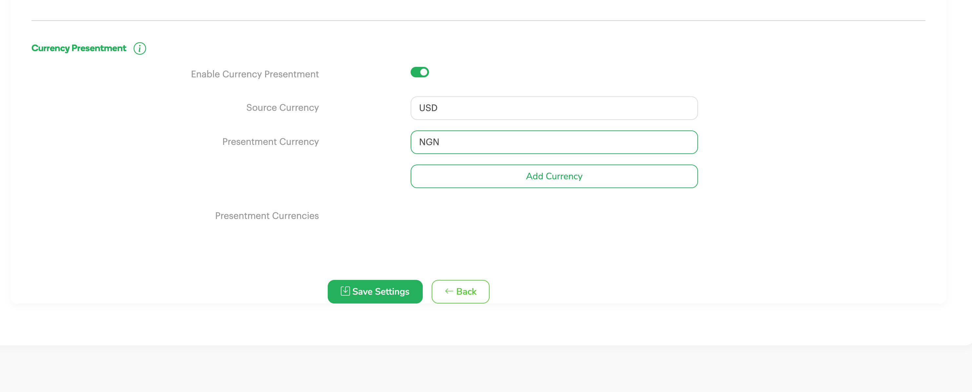Click the NGN text in Presentment Currency
The height and width of the screenshot is (392, 972).
[x=429, y=142]
